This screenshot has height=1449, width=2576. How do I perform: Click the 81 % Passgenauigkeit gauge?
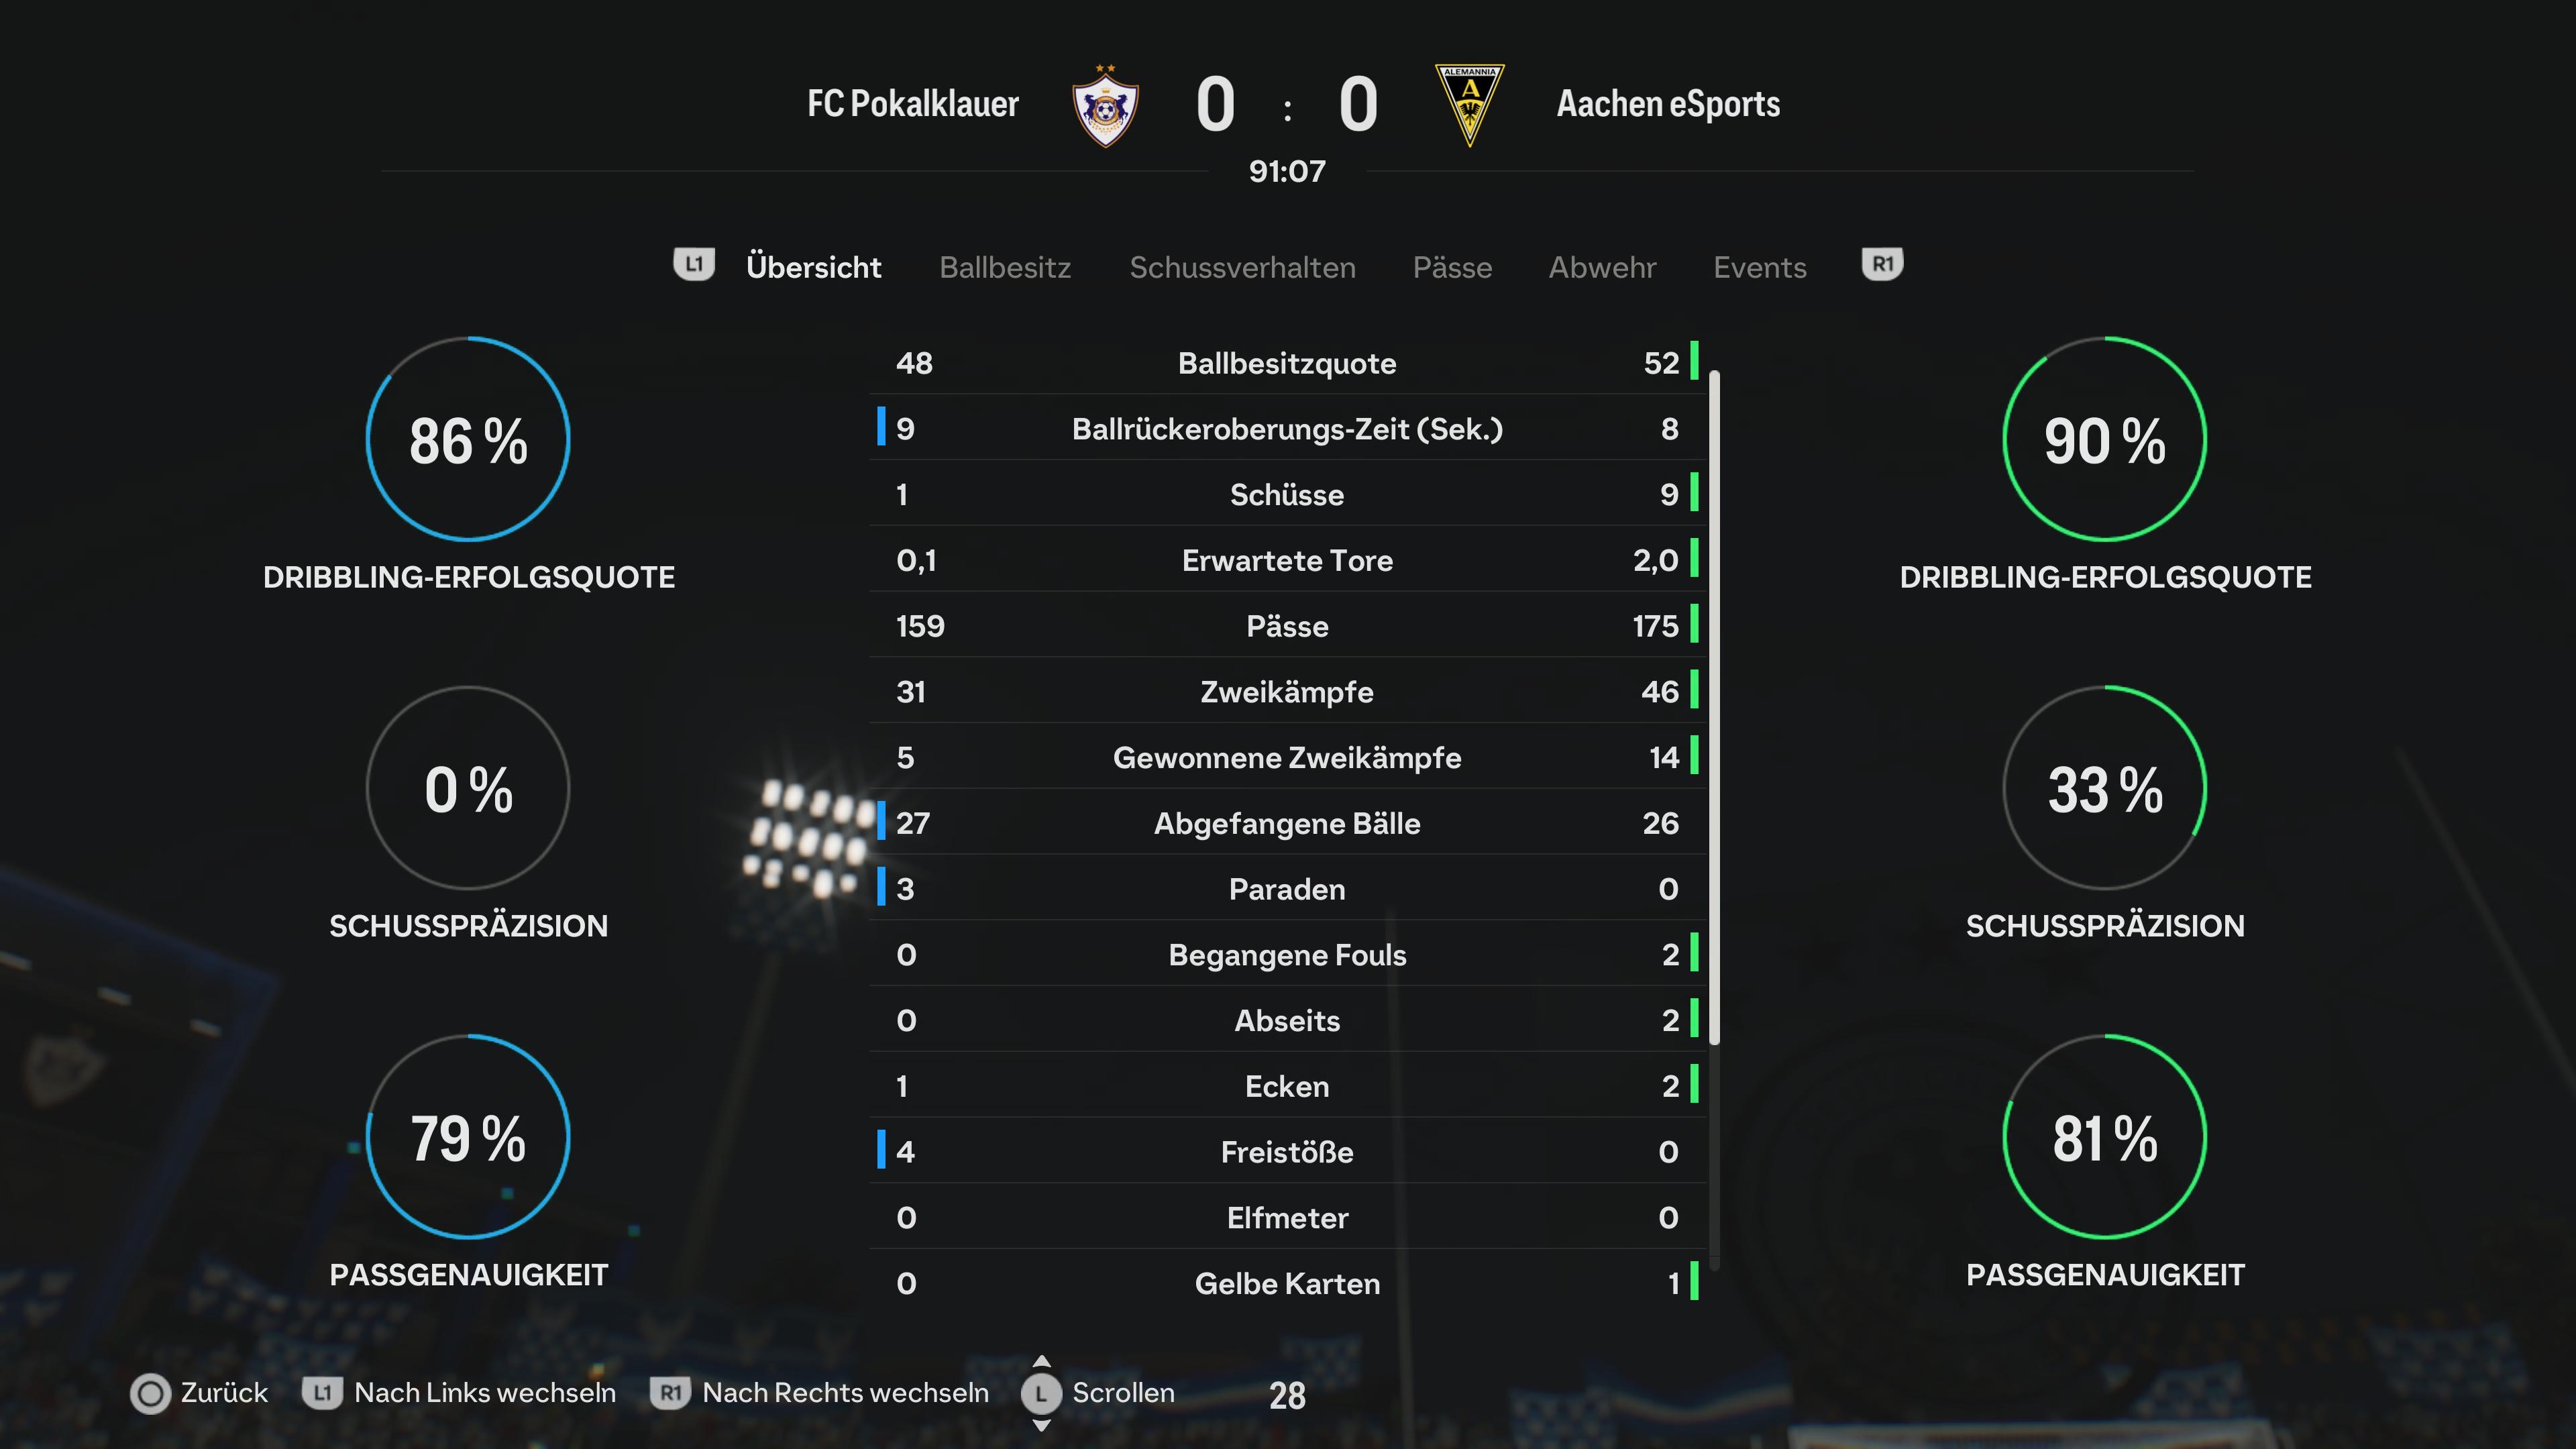coord(2104,1137)
